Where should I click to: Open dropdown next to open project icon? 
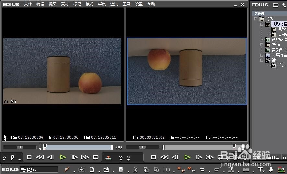[x=114, y=171]
